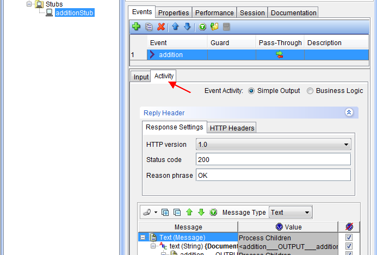Delete the event with the red X icon

pyautogui.click(x=161, y=27)
